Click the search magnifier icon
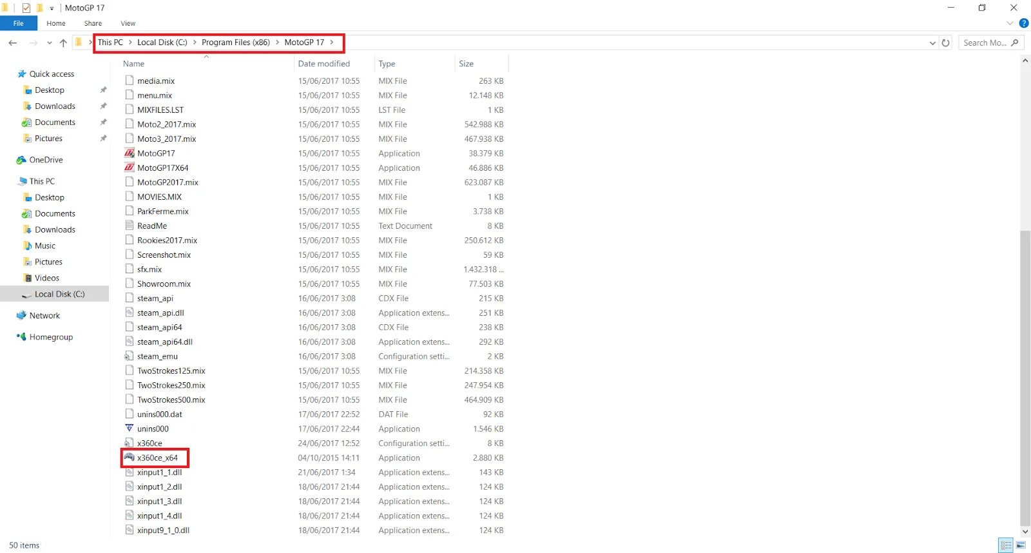The height and width of the screenshot is (553, 1031). [x=1015, y=43]
